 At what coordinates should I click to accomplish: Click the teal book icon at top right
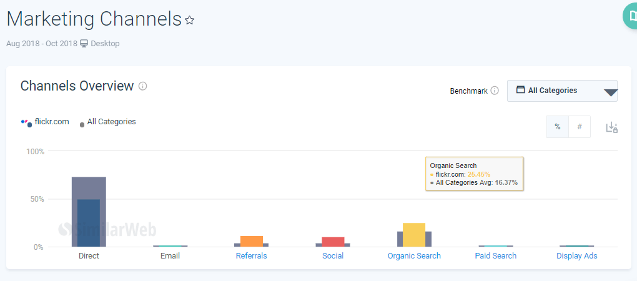(631, 16)
